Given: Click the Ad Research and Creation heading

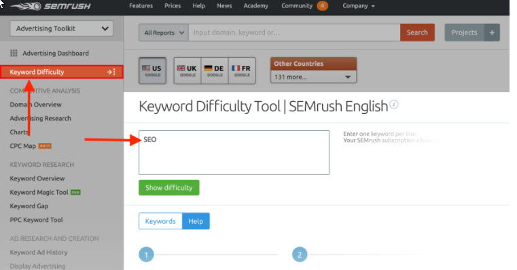Looking at the screenshot, I should 54,238.
